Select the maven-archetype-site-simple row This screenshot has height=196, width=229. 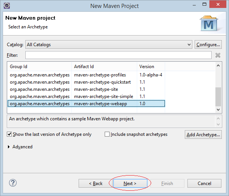point(86,96)
